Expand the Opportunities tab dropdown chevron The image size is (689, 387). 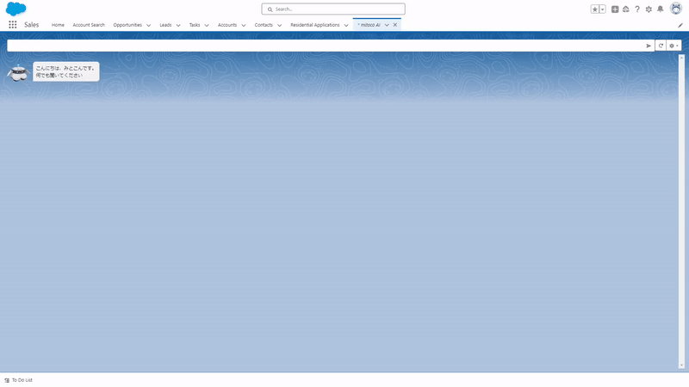148,26
